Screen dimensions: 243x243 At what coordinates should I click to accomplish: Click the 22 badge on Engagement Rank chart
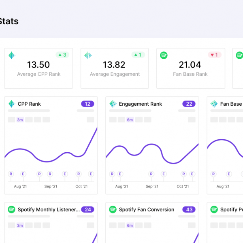click(189, 104)
